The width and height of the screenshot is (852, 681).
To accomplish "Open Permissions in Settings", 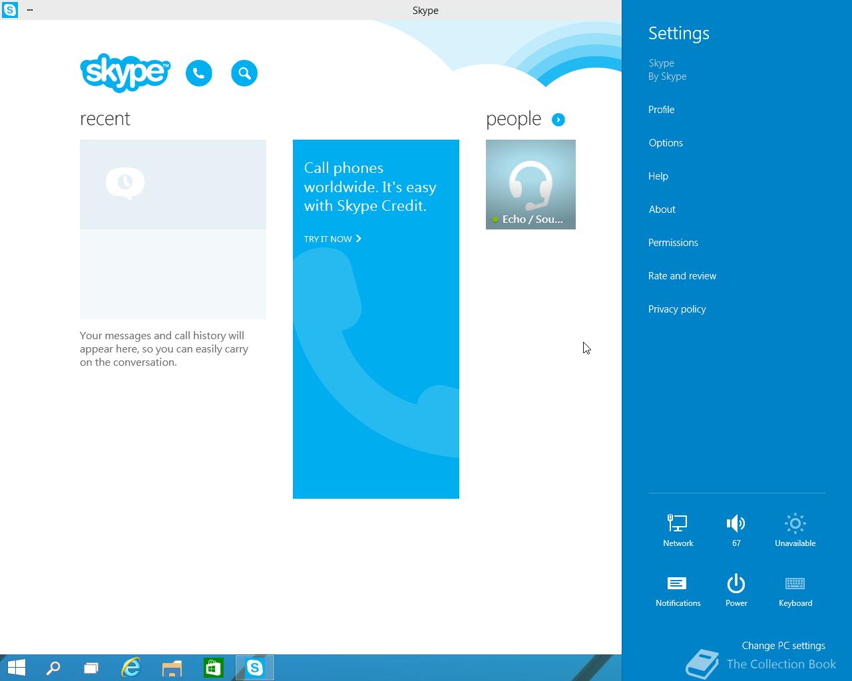I will tap(673, 243).
